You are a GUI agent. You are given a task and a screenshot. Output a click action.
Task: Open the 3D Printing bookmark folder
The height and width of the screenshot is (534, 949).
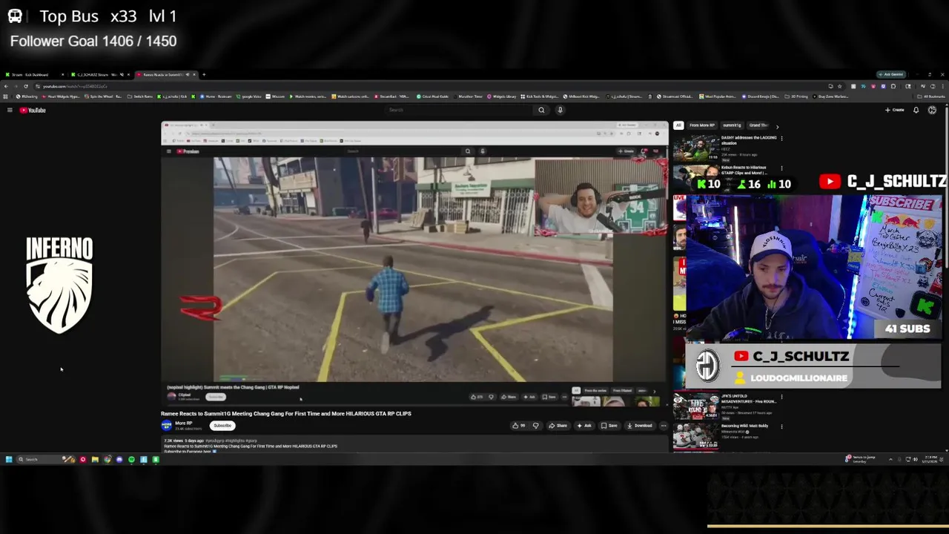797,96
